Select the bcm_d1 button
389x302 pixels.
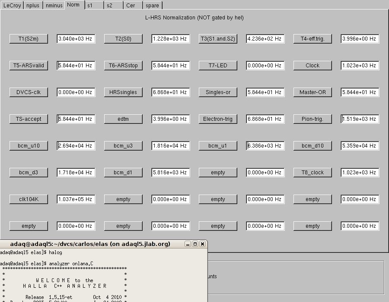123,173
